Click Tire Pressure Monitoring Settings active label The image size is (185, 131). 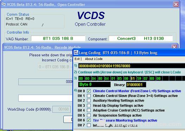125,120
